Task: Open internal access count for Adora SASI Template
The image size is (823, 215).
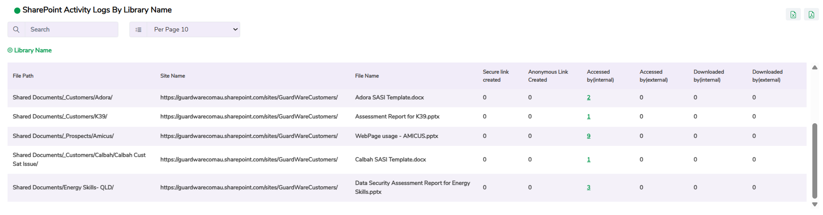Action: click(589, 98)
